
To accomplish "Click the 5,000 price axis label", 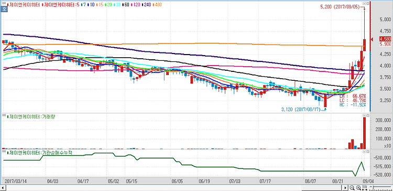I will [x=386, y=19].
